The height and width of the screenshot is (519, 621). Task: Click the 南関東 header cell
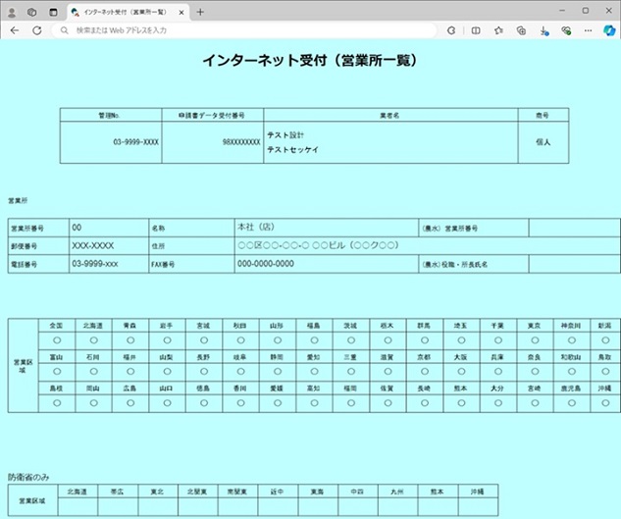(x=237, y=492)
